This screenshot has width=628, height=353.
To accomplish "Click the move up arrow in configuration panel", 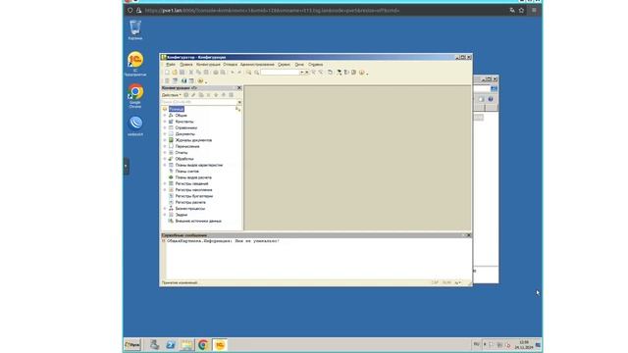I will pyautogui.click(x=224, y=95).
